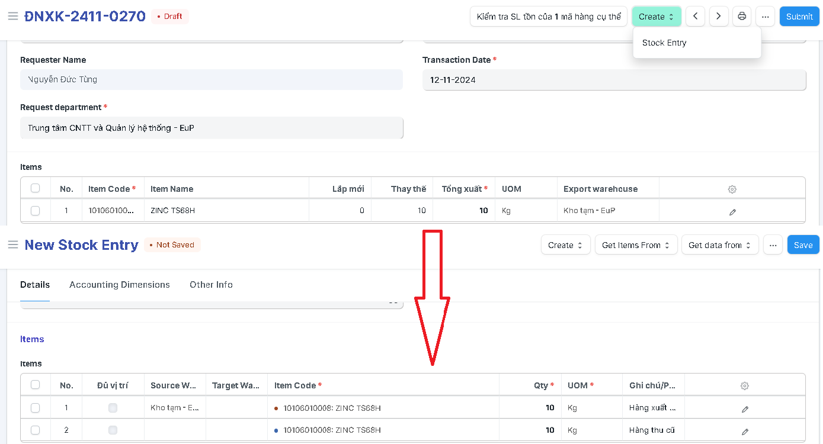The width and height of the screenshot is (823, 444).
Task: Edit row 2 of Stock Entry items
Action: click(745, 431)
